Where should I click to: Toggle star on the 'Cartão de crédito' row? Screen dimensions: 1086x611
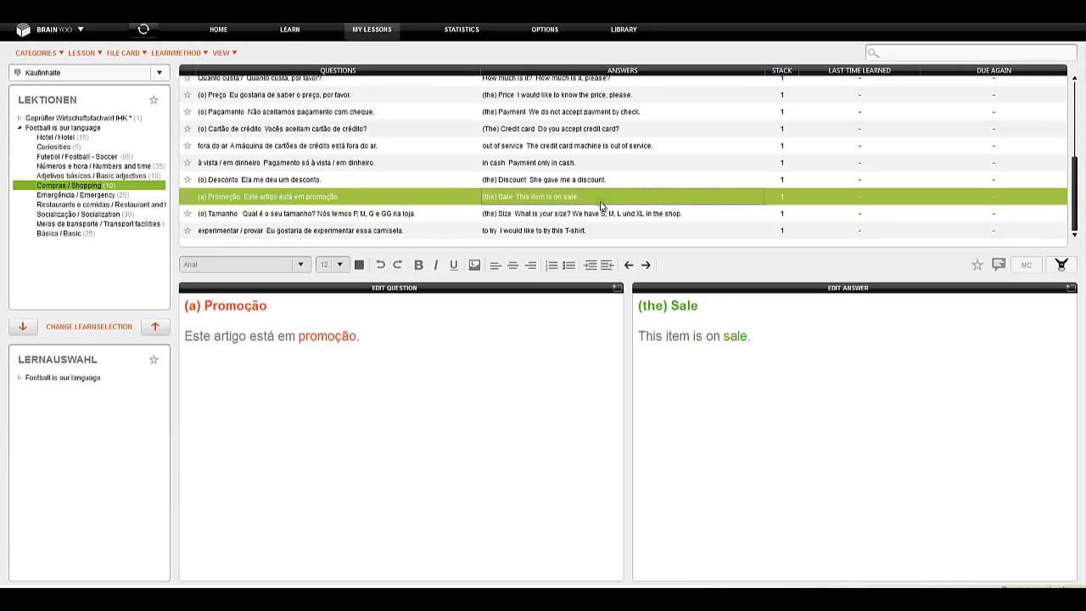tap(188, 129)
